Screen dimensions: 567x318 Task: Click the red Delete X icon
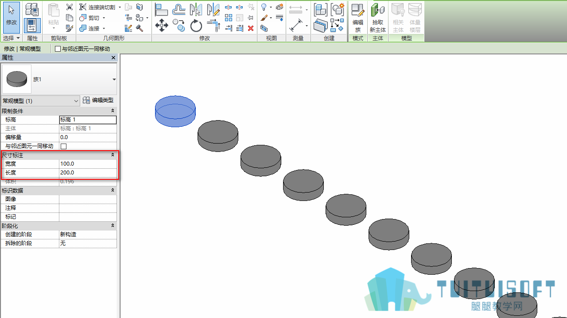point(251,28)
